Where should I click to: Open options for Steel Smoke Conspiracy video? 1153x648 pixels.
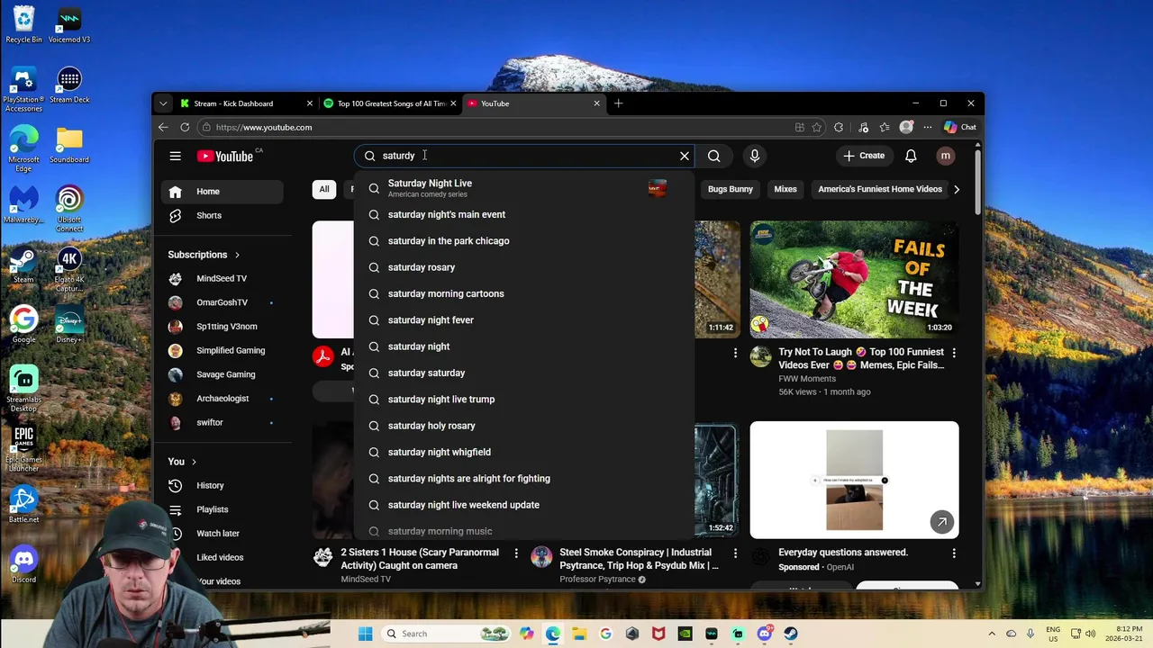735,553
